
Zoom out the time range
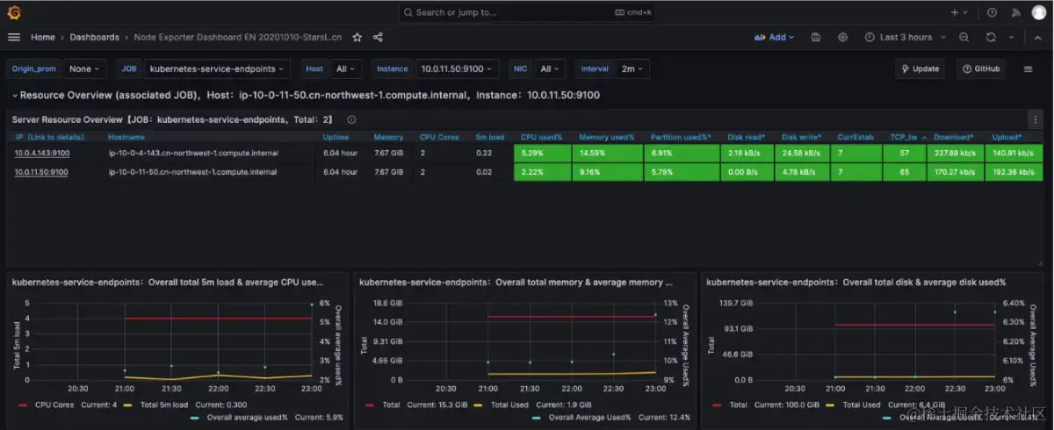click(x=964, y=38)
